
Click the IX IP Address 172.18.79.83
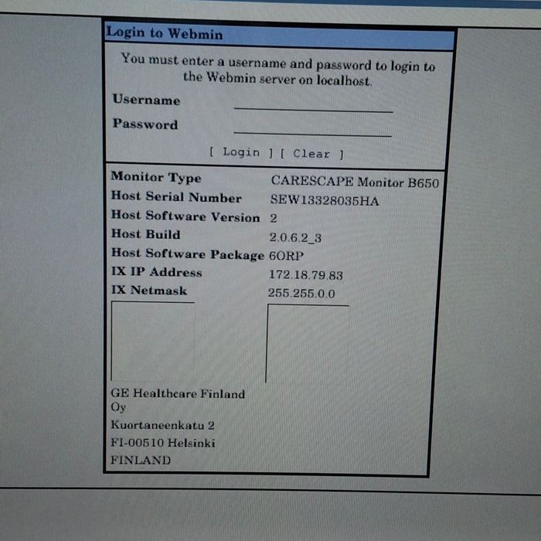tap(305, 275)
